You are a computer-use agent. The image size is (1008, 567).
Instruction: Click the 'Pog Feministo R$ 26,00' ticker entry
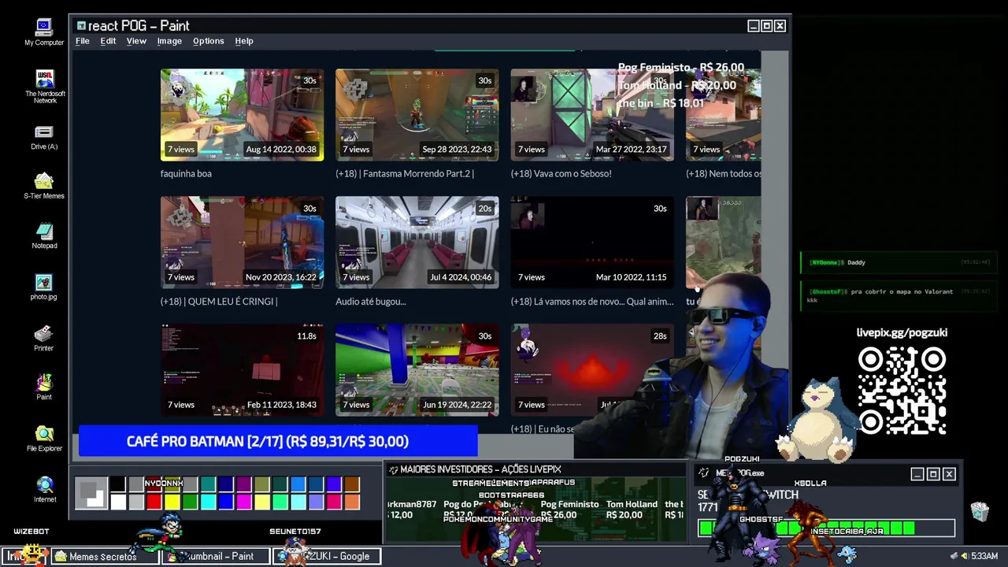coord(569,510)
